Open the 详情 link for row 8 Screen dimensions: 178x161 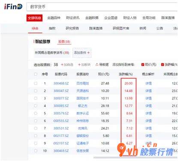(148, 136)
